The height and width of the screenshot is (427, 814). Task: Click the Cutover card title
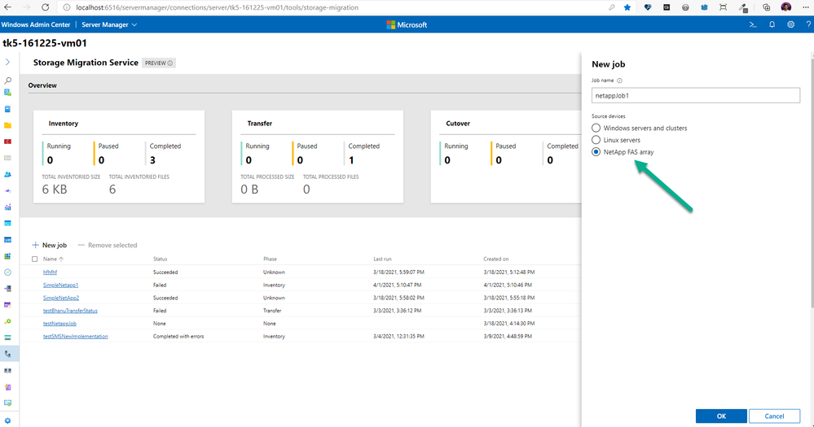(458, 124)
